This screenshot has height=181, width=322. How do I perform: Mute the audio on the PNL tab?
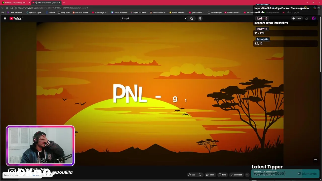point(36,3)
